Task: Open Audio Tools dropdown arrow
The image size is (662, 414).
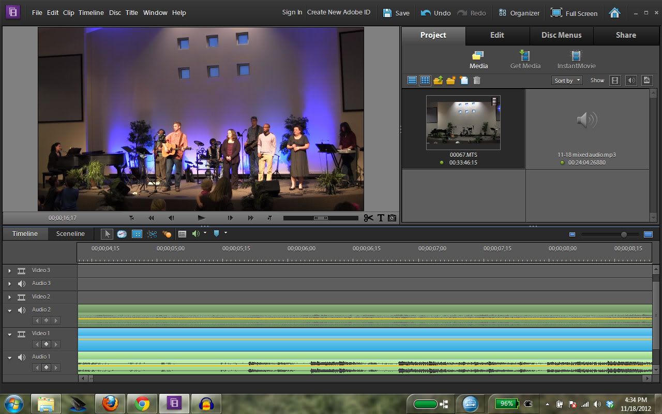Action: pyautogui.click(x=205, y=233)
